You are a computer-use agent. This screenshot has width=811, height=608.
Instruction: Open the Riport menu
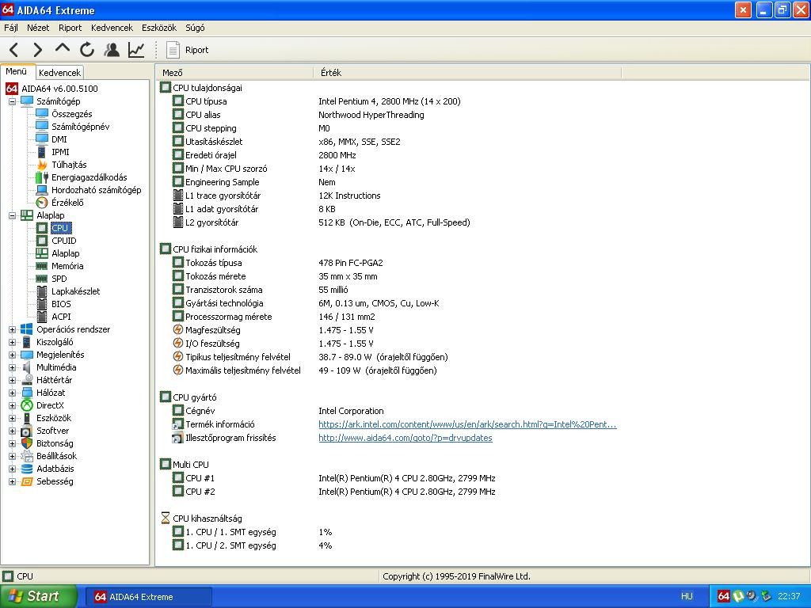point(70,28)
